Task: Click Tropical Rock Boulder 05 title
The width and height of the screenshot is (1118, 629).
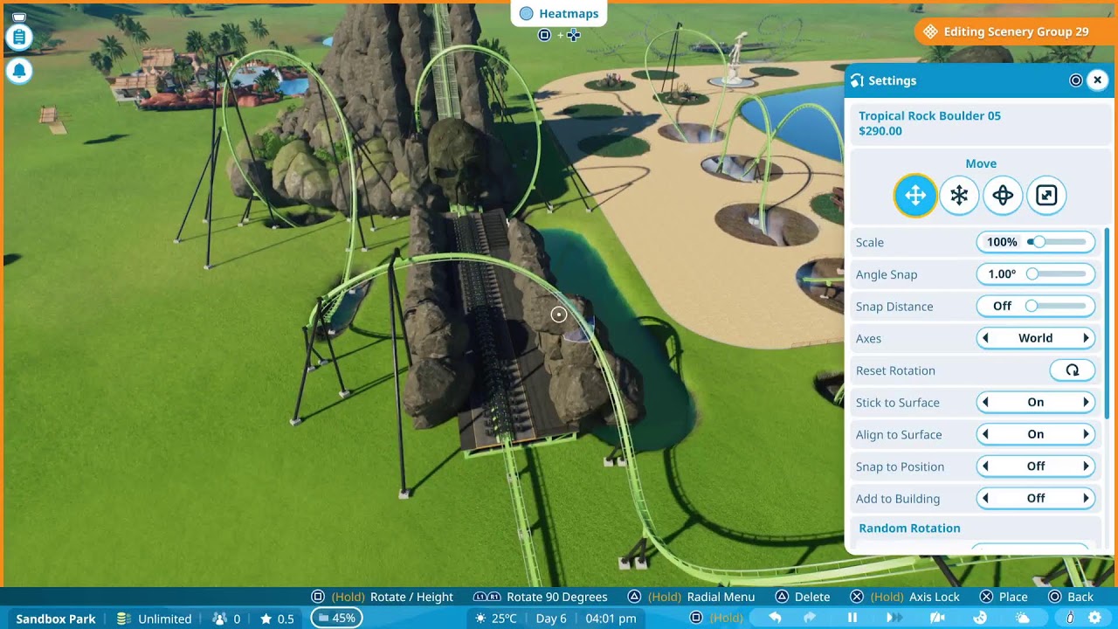Action: 929,115
